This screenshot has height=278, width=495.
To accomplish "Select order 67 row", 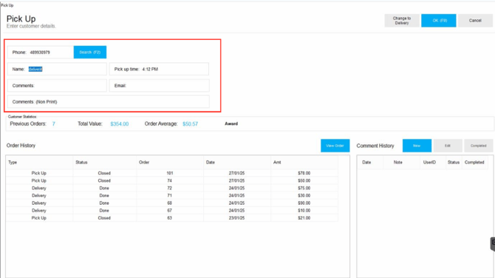I will (172, 211).
